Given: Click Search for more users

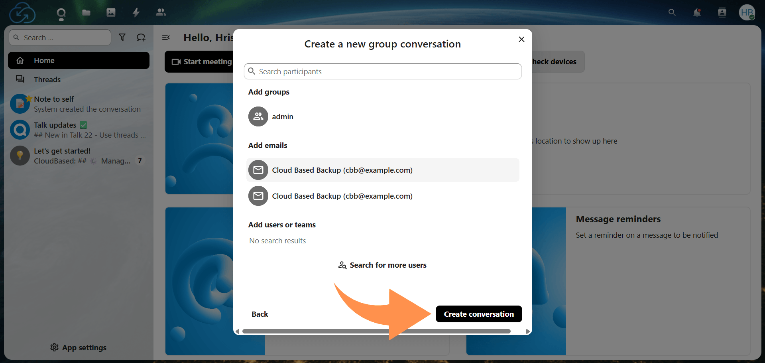Looking at the screenshot, I should tap(382, 265).
